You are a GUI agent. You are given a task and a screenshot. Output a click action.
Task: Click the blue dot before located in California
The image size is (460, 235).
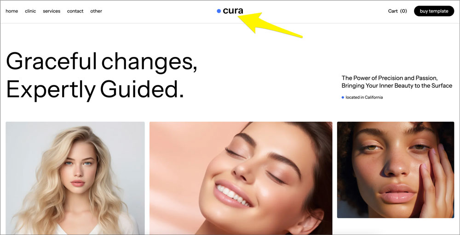343,97
